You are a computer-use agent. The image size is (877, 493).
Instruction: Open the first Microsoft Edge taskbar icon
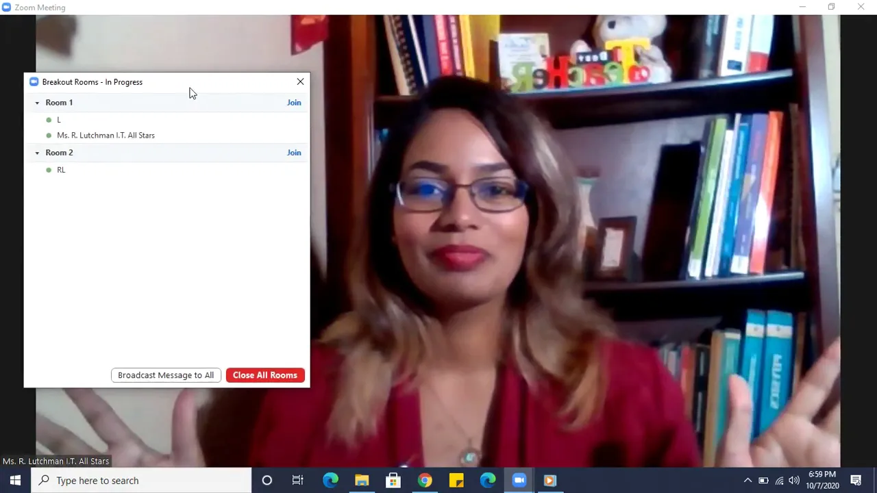[x=330, y=481]
